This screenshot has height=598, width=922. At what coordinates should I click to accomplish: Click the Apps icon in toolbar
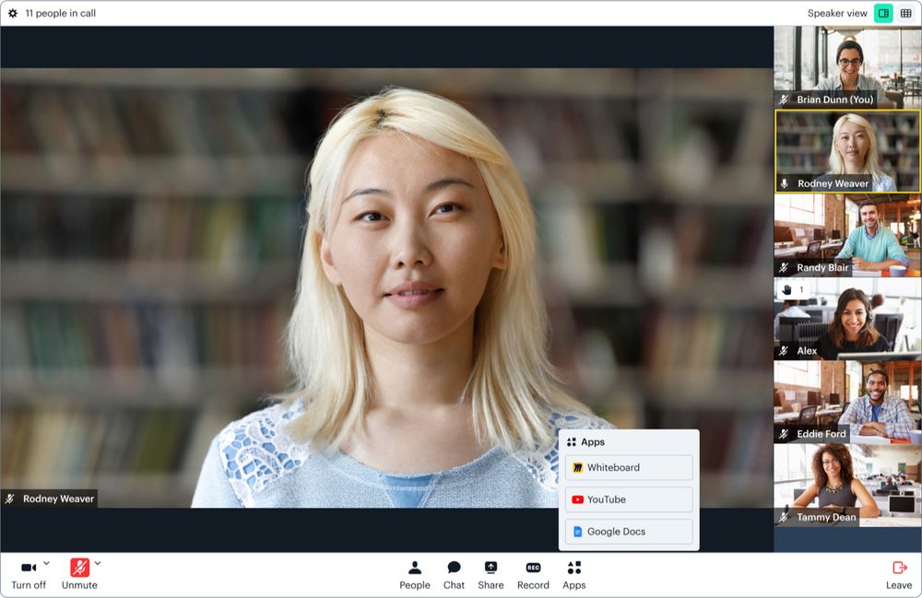pyautogui.click(x=573, y=573)
